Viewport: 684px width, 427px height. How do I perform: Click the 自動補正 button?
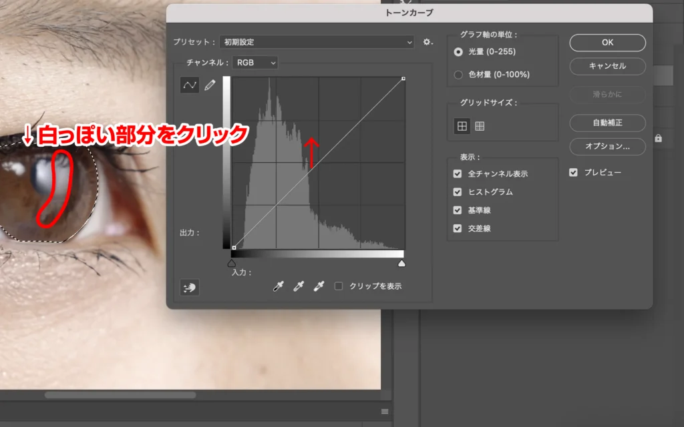point(607,123)
